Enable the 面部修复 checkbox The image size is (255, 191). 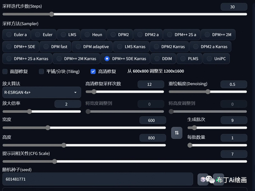pyautogui.click(x=5, y=71)
